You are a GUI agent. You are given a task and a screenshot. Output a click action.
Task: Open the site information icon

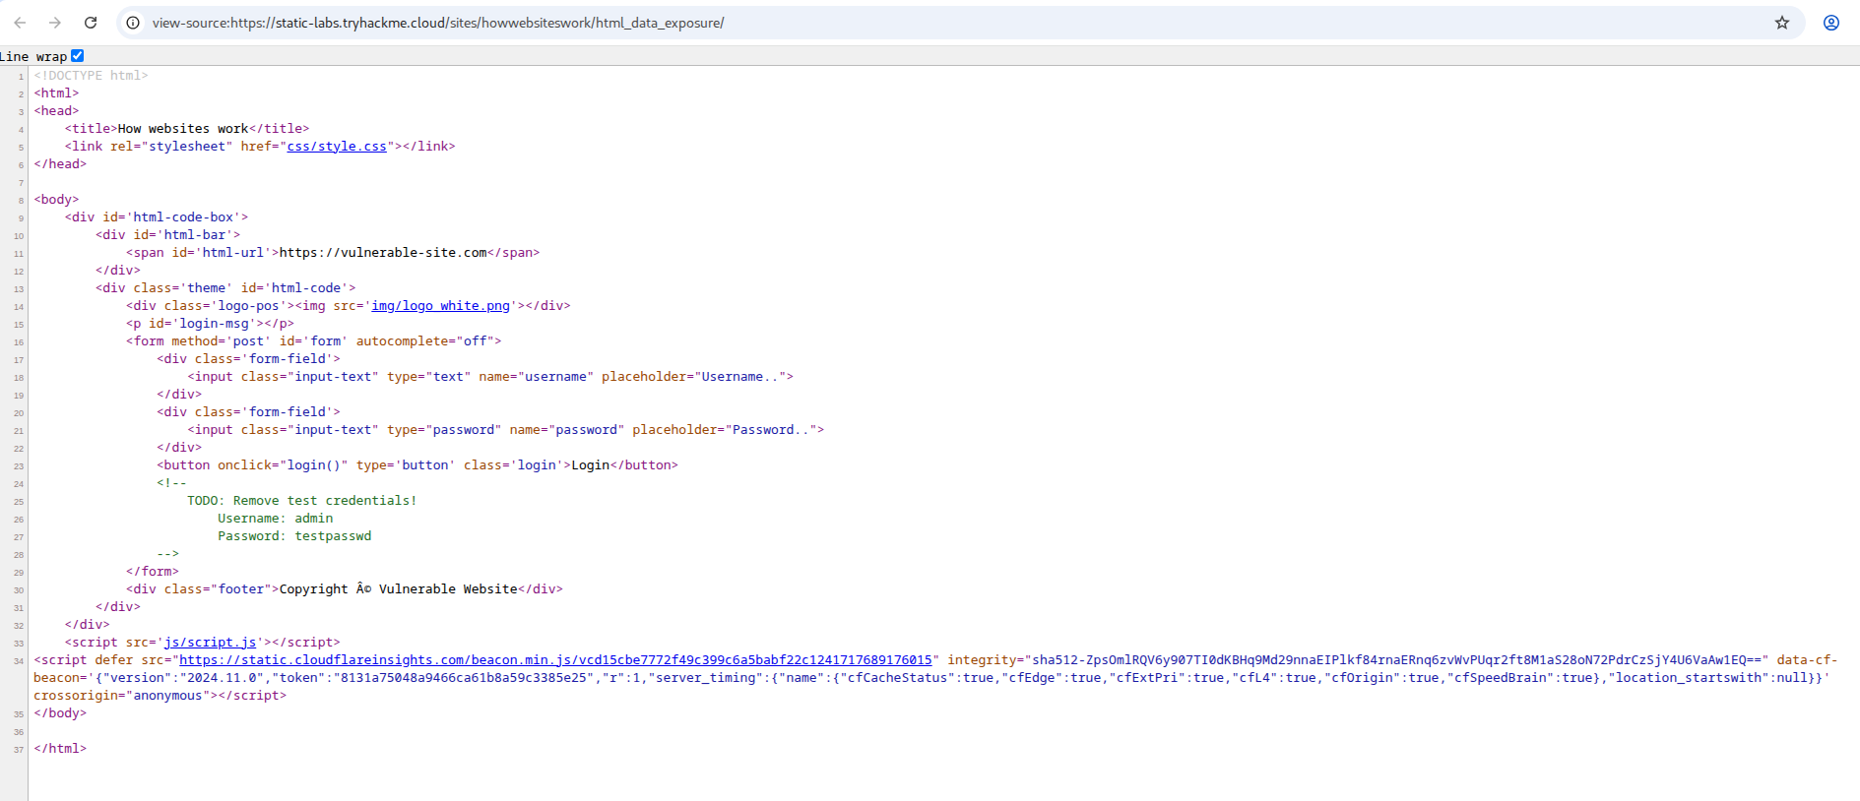point(133,23)
